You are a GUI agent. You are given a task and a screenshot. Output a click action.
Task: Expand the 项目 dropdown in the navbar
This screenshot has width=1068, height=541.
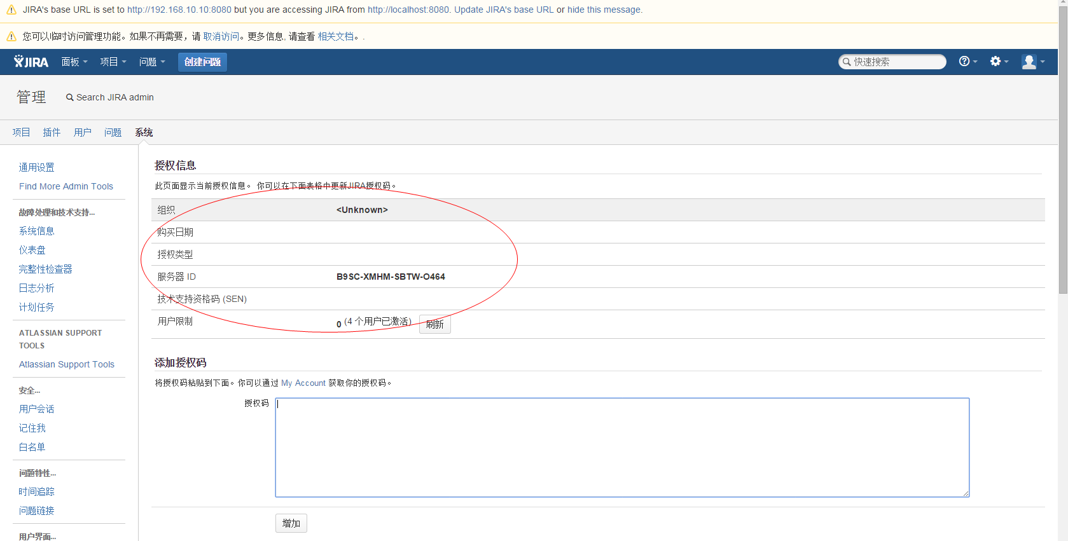(113, 62)
